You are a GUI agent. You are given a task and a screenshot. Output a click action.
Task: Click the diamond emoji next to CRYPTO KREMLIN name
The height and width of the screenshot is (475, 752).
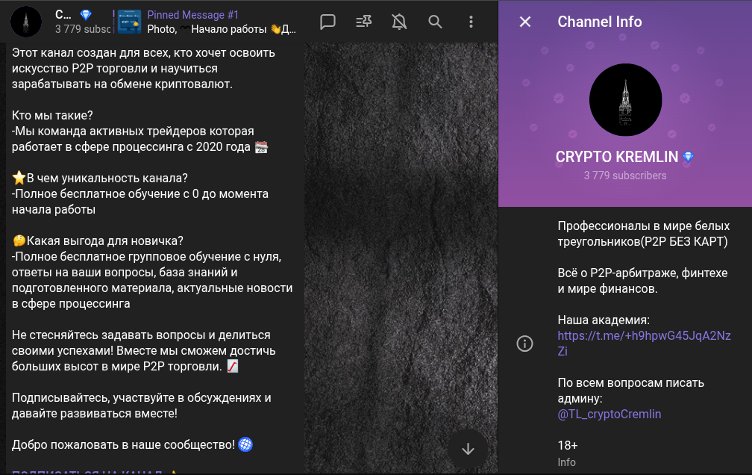pos(688,157)
